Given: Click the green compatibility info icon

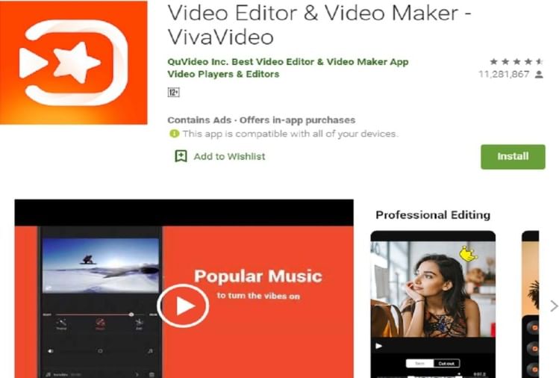Looking at the screenshot, I should (x=174, y=134).
